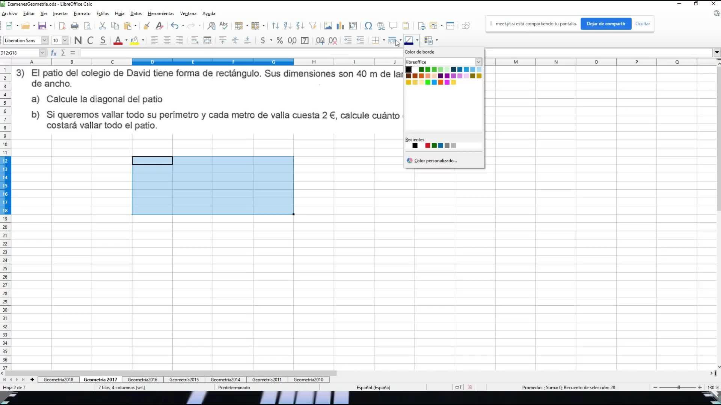Image resolution: width=721 pixels, height=405 pixels.
Task: Click the AutoFilter funnel icon
Action: point(312,25)
